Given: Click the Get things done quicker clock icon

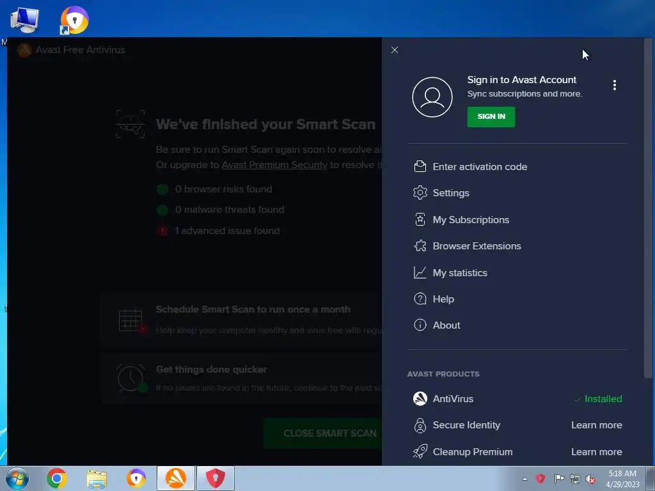Looking at the screenshot, I should click(x=130, y=378).
